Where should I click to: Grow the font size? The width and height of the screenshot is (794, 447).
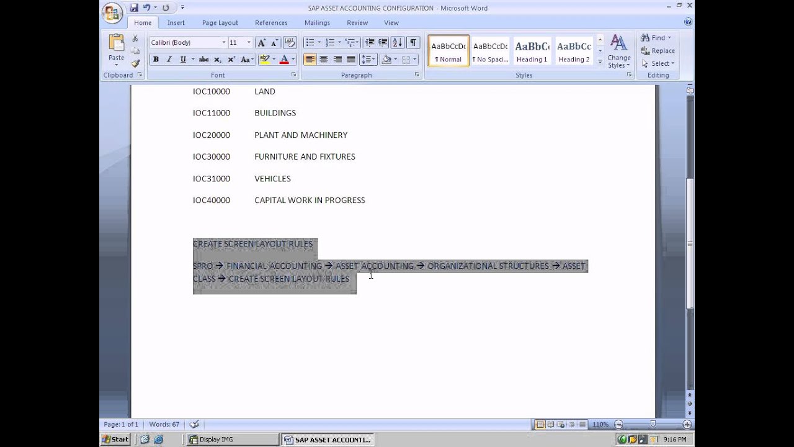point(261,43)
